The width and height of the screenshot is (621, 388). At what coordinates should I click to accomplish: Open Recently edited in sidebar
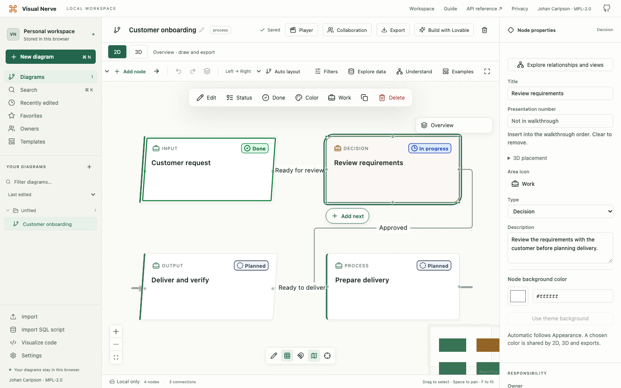coord(50,103)
